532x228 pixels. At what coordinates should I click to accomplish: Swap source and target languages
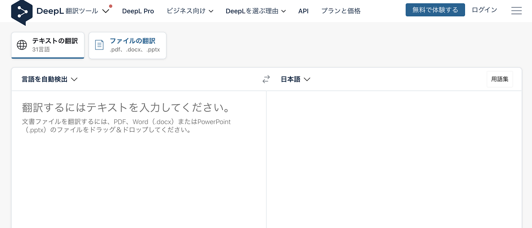[x=266, y=80]
